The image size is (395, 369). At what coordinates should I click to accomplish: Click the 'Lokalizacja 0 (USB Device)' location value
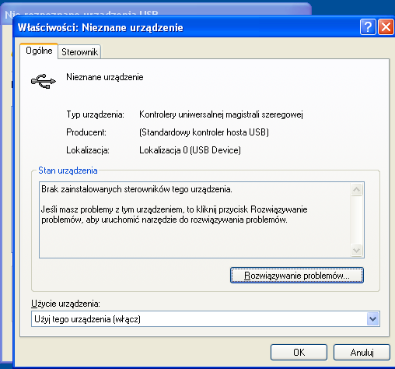coord(190,150)
